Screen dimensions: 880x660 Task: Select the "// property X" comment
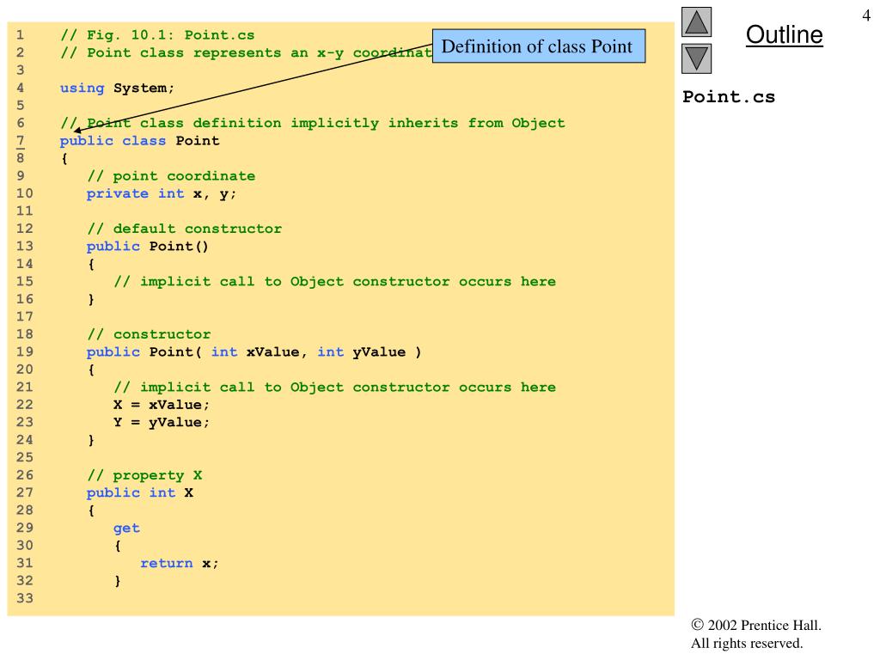pyautogui.click(x=144, y=475)
